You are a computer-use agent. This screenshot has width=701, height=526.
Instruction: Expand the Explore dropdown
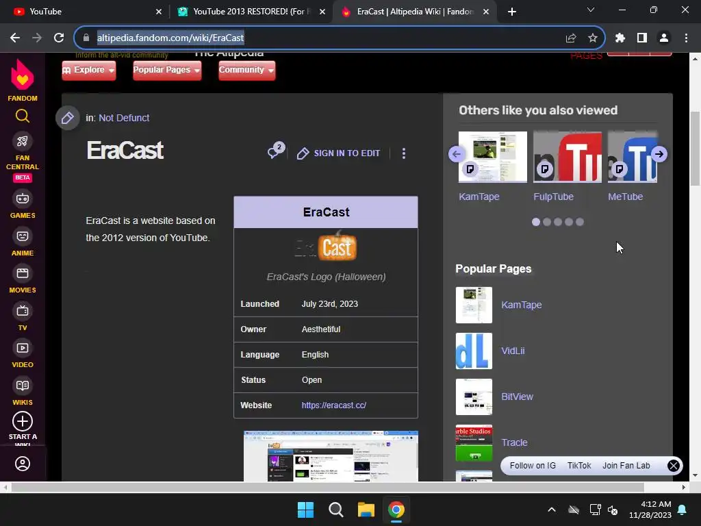coord(88,71)
